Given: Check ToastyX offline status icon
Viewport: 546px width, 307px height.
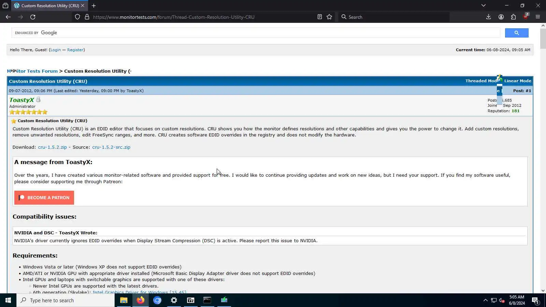Looking at the screenshot, I should pyautogui.click(x=38, y=99).
